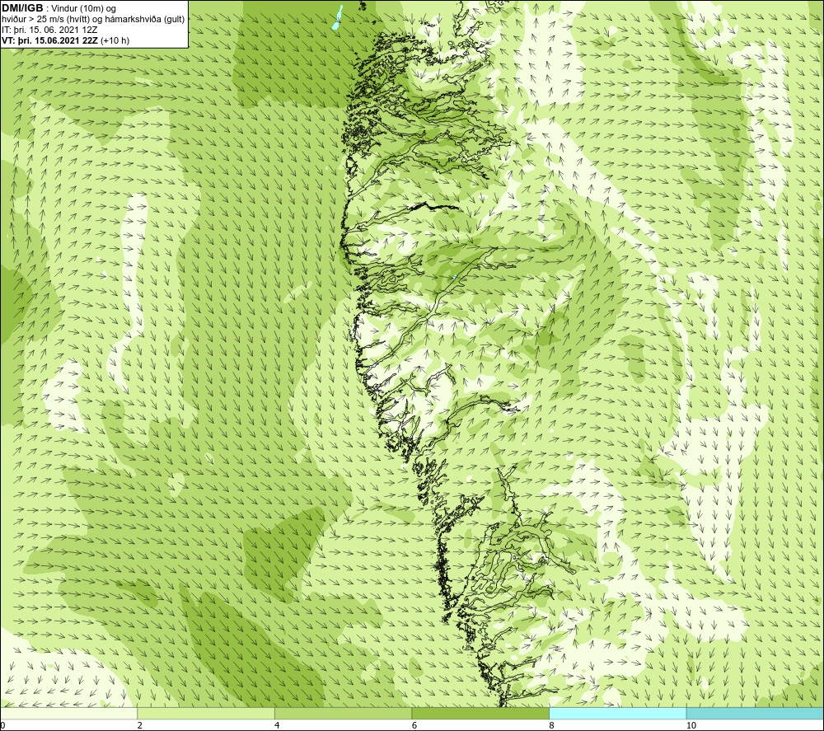Click the legend scale label '8'
The width and height of the screenshot is (824, 731).
[552, 726]
